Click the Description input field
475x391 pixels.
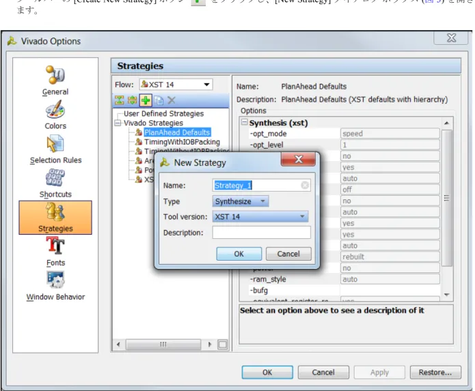pyautogui.click(x=262, y=233)
